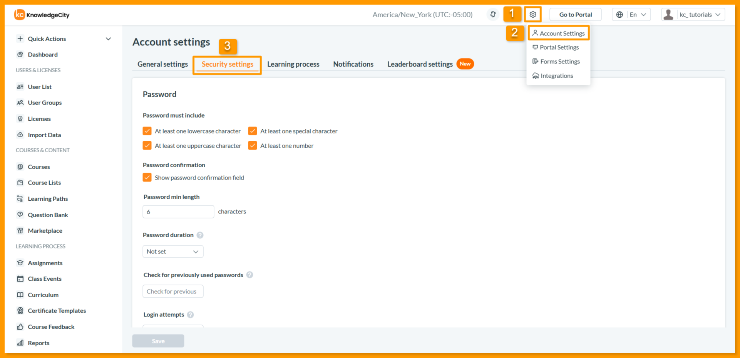Image resolution: width=740 pixels, height=358 pixels.
Task: Click the Licenses sidebar icon
Action: [20, 119]
